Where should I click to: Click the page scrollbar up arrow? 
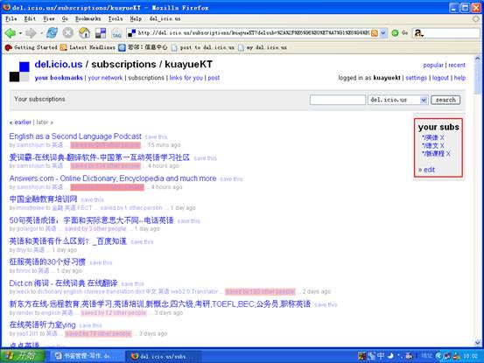tap(478, 59)
